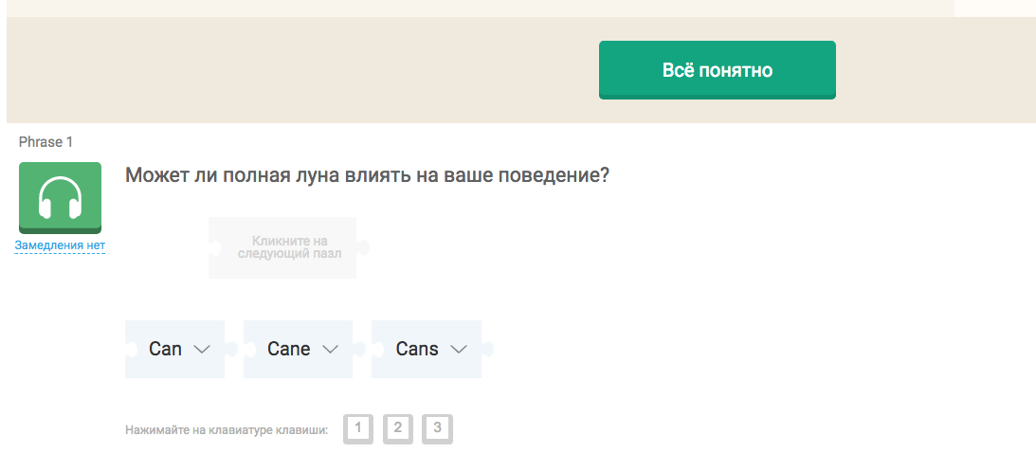Viewport: 1036px width, 471px height.
Task: Select the keyboard key 2 icon
Action: [x=398, y=428]
